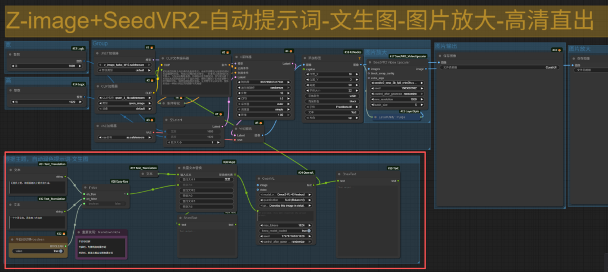Increase new_resolution 1920 in SeedVR2 node
The width and height of the screenshot is (608, 272).
click(422, 99)
